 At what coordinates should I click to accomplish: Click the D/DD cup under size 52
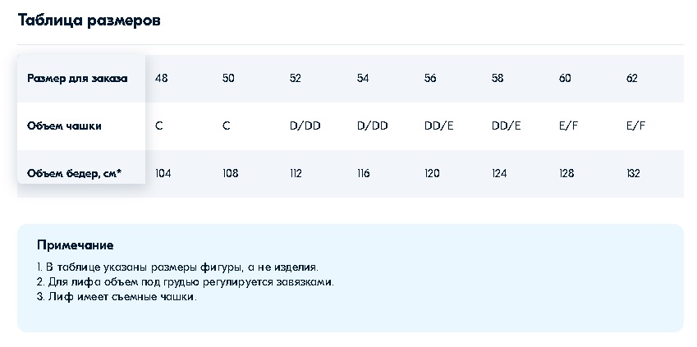coord(305,126)
